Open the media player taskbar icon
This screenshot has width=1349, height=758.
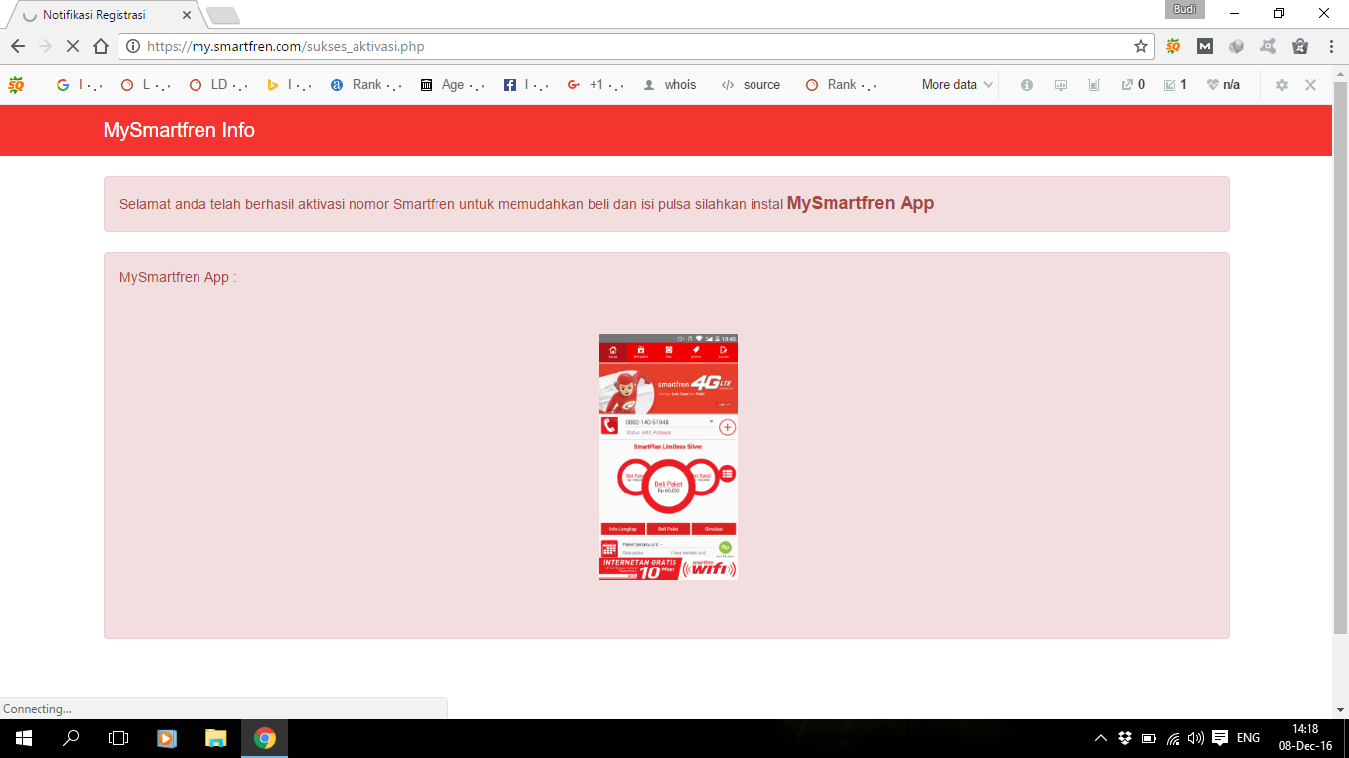167,738
